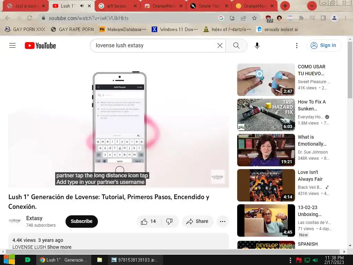Open the MalwareDatabase bookmark
The height and width of the screenshot is (265, 353).
coord(123,29)
